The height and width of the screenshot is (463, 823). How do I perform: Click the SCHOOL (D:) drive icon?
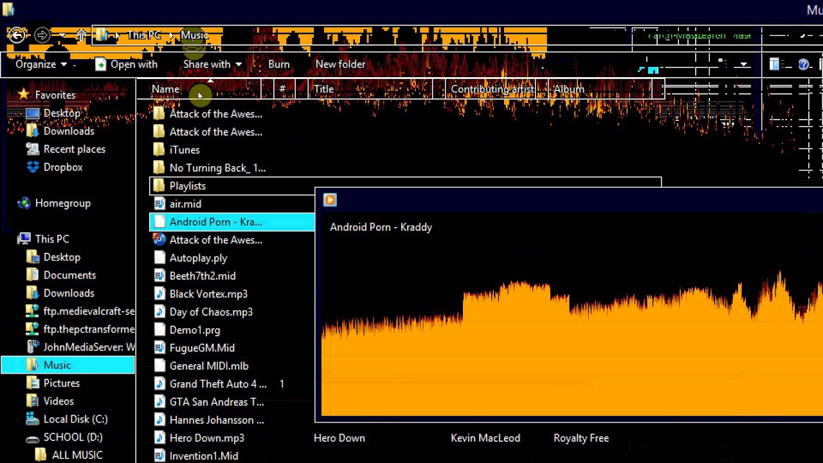point(33,437)
